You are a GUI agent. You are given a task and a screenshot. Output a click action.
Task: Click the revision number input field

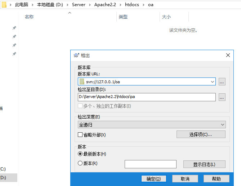(150, 164)
